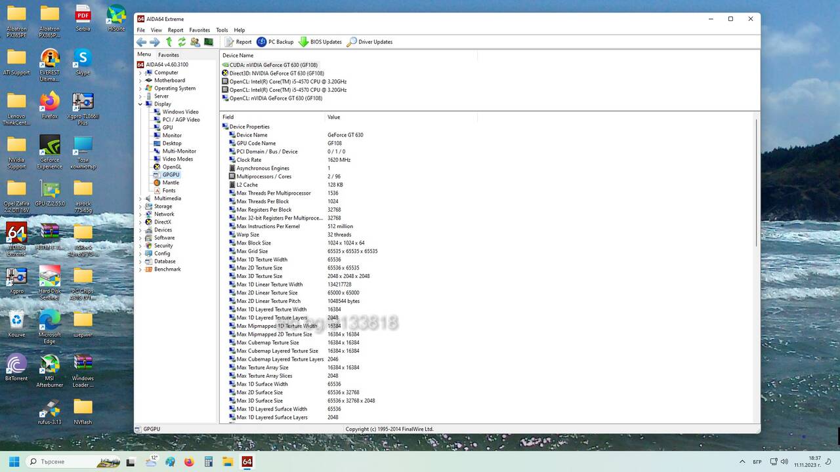
Task: Open the Windows Start menu
Action: [14, 462]
